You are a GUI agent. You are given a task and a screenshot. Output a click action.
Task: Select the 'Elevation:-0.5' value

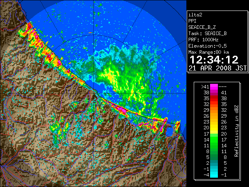pyautogui.click(x=207, y=46)
